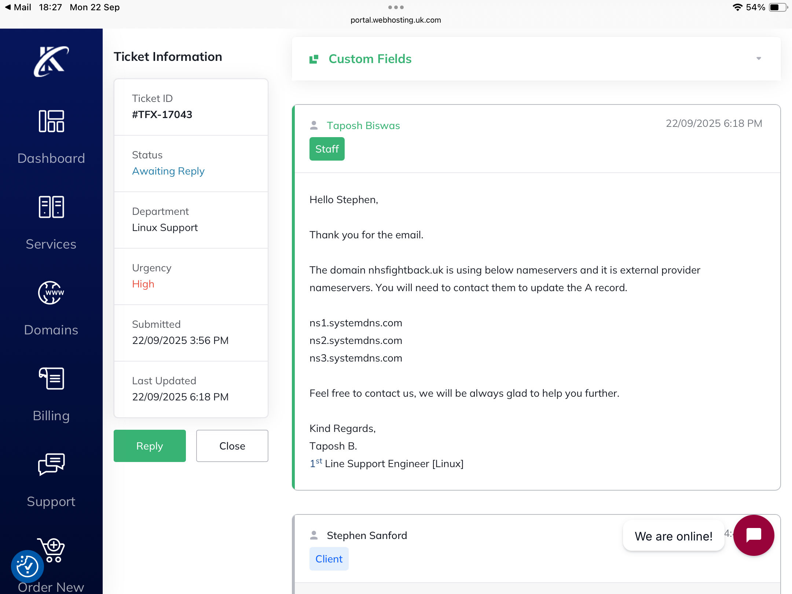The height and width of the screenshot is (594, 792).
Task: Click the cookie consent badge icon
Action: [27, 566]
